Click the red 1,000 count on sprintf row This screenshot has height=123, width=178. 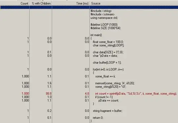tap(25, 94)
